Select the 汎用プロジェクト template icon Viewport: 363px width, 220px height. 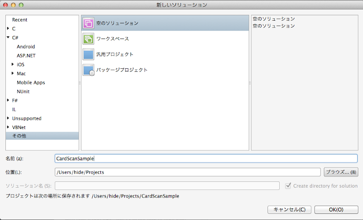(88, 54)
